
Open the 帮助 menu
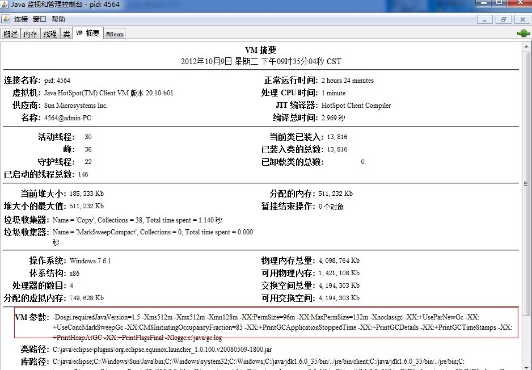(58, 19)
